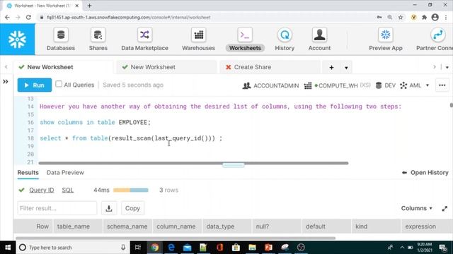The image size is (453, 254).
Task: Toggle the All Queries checkbox
Action: pyautogui.click(x=59, y=84)
